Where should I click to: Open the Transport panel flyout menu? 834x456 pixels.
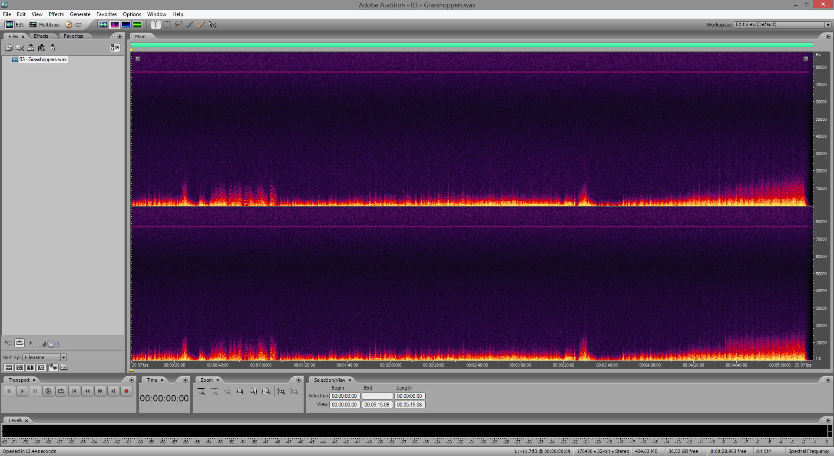click(132, 380)
